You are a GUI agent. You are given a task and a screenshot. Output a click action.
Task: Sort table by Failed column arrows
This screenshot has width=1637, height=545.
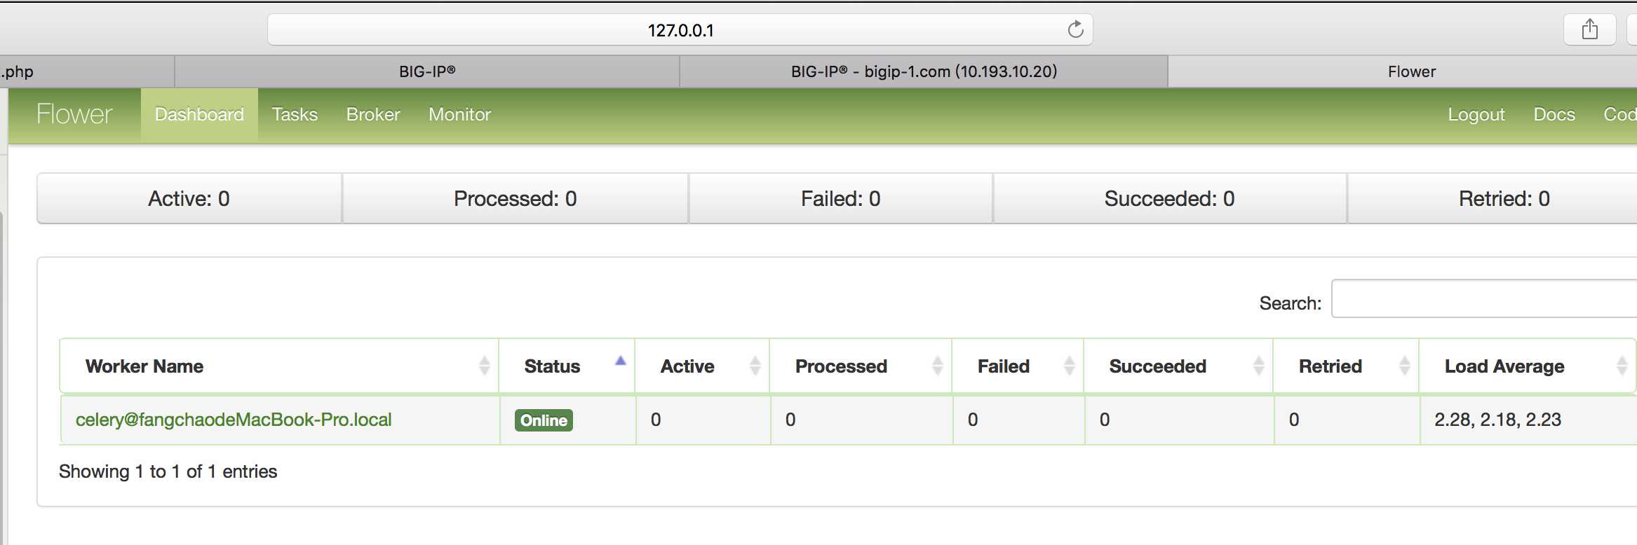pyautogui.click(x=1069, y=366)
